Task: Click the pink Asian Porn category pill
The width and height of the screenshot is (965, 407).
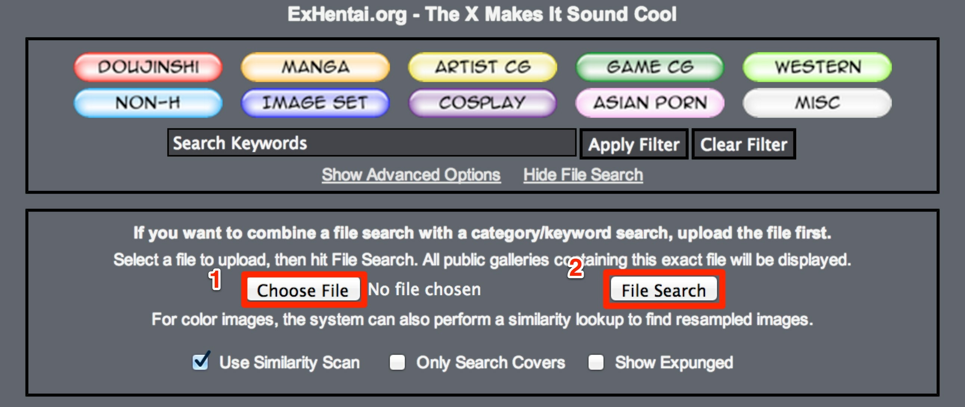Action: [x=650, y=103]
